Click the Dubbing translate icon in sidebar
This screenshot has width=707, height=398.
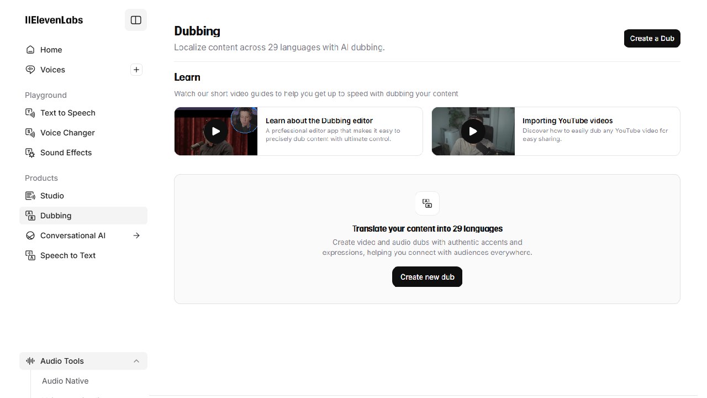[30, 216]
